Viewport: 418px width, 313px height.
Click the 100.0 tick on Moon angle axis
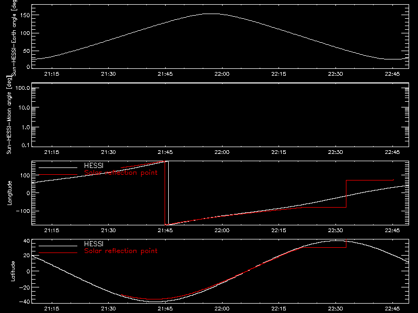click(x=22, y=88)
